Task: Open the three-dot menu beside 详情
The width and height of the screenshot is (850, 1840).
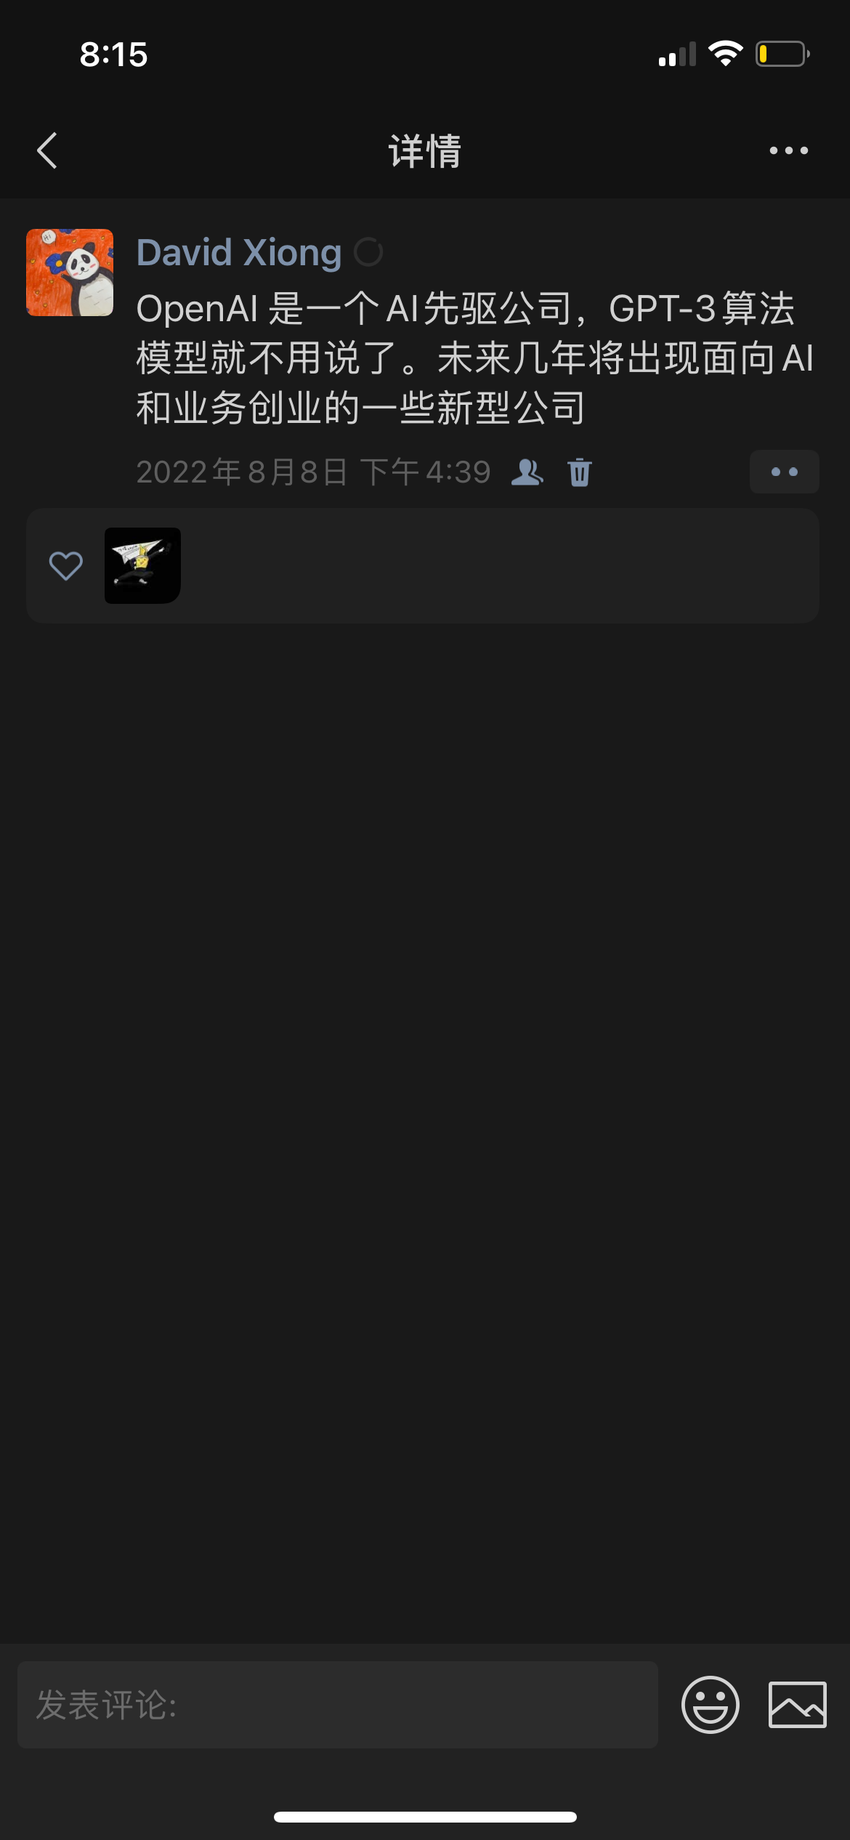Action: (x=789, y=150)
